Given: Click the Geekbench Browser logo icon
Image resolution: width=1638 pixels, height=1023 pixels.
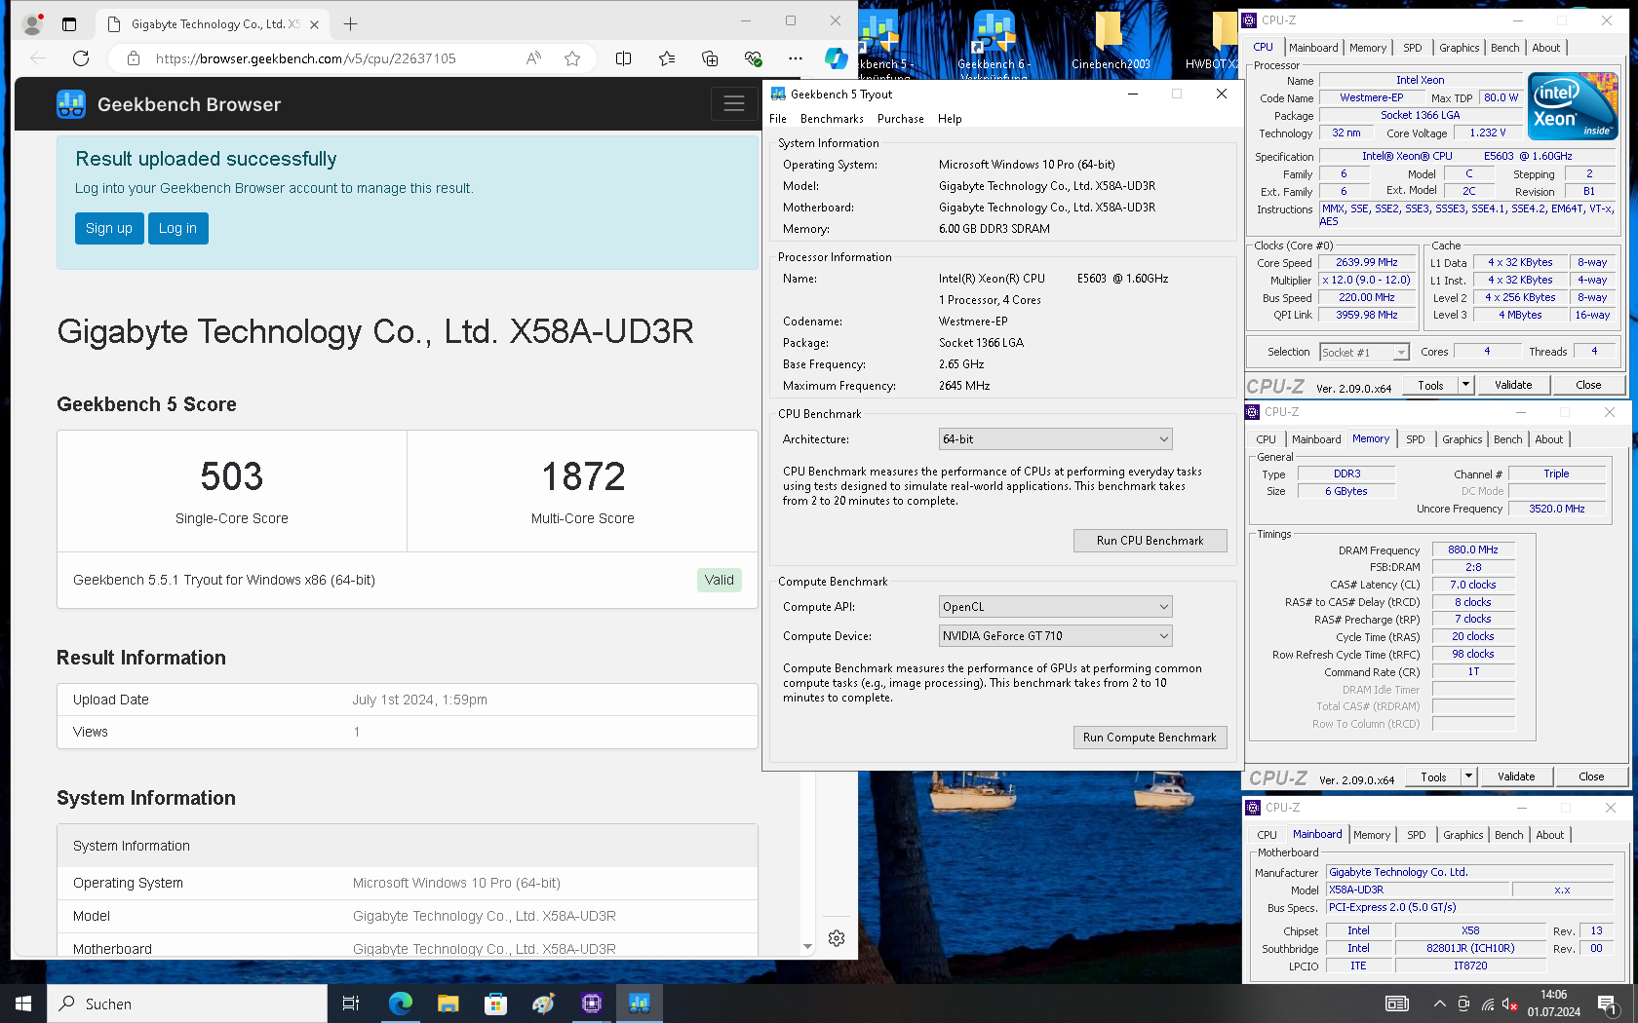Looking at the screenshot, I should pyautogui.click(x=71, y=104).
